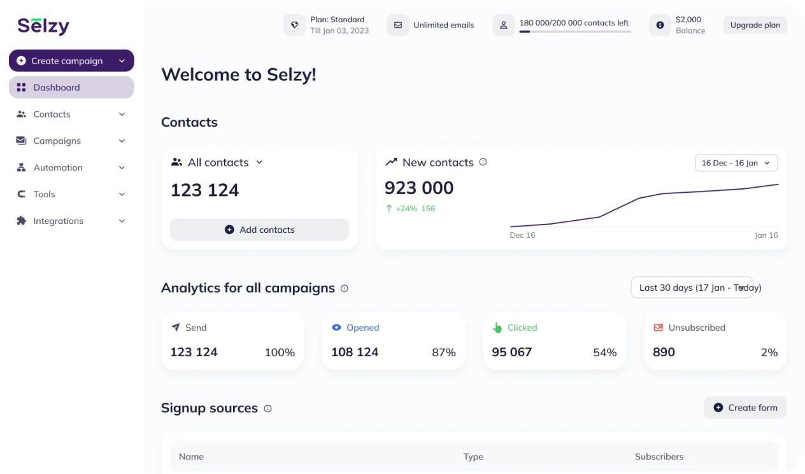Viewport: 805px width, 474px height.
Task: Click the green pointer Clicked icon
Action: (x=497, y=328)
